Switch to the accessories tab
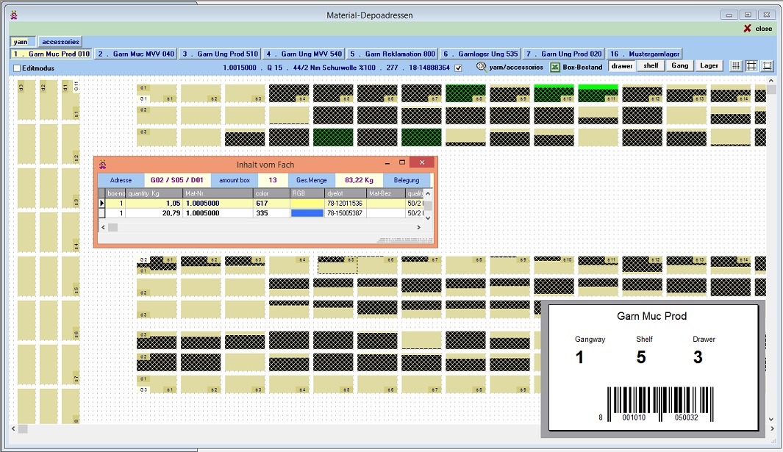The image size is (783, 452). [x=60, y=42]
